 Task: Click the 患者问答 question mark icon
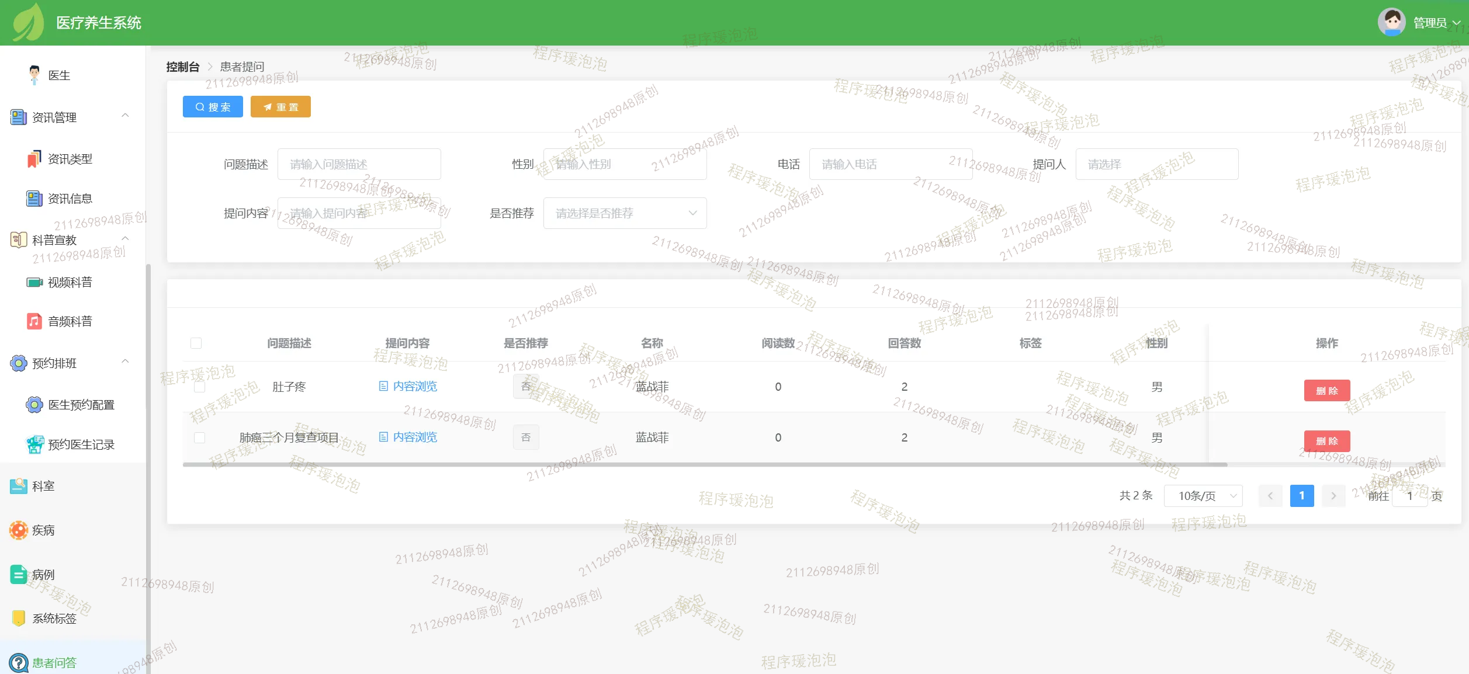click(19, 663)
